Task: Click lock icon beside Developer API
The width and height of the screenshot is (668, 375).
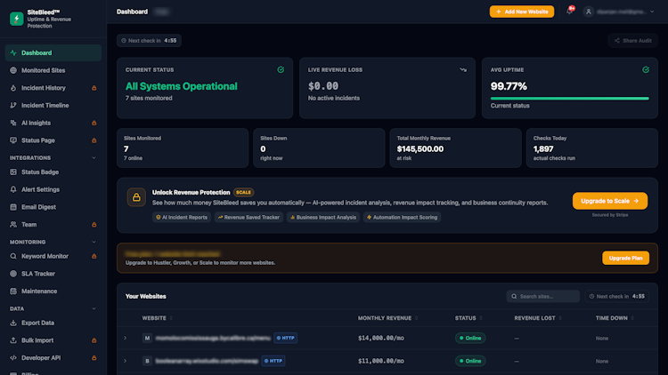Action: (94, 357)
